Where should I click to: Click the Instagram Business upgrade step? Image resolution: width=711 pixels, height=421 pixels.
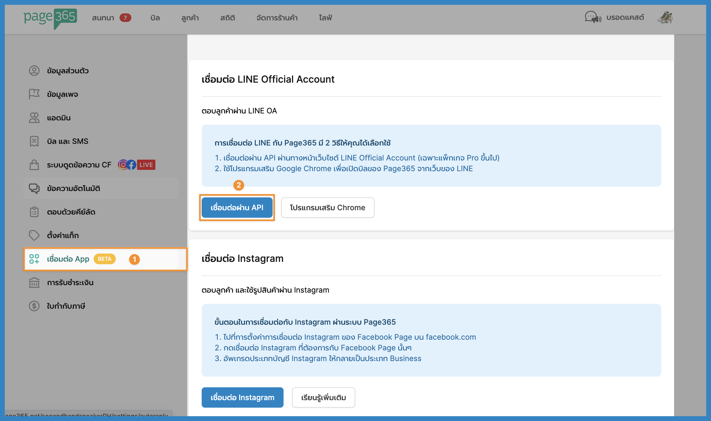pyautogui.click(x=318, y=359)
